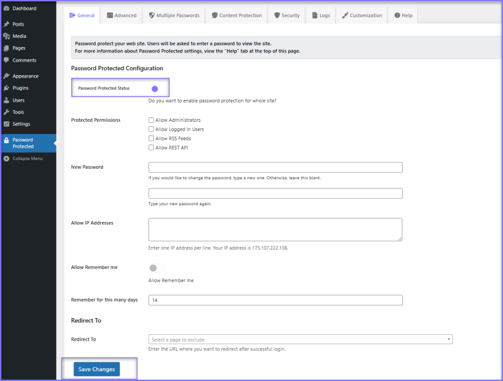Click the Save Changes button

[97, 369]
